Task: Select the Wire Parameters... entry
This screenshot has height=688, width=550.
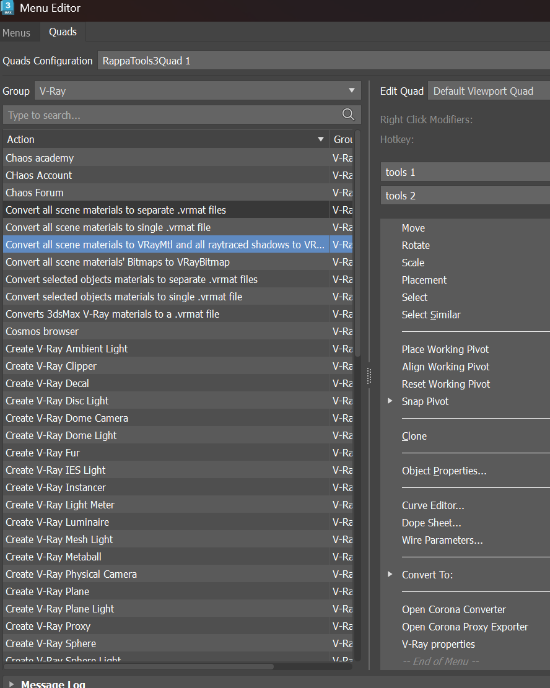Action: pyautogui.click(x=442, y=540)
